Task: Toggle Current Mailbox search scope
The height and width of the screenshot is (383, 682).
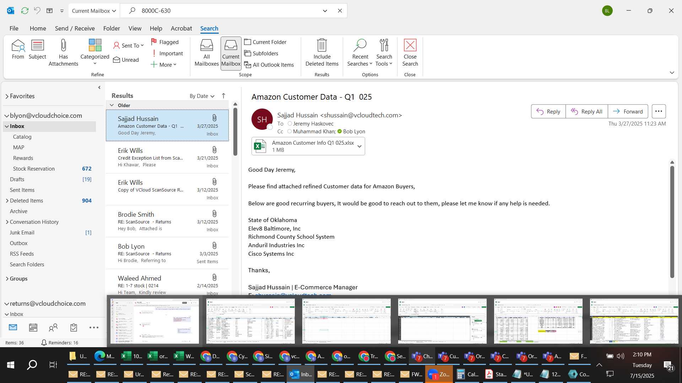Action: point(231,53)
